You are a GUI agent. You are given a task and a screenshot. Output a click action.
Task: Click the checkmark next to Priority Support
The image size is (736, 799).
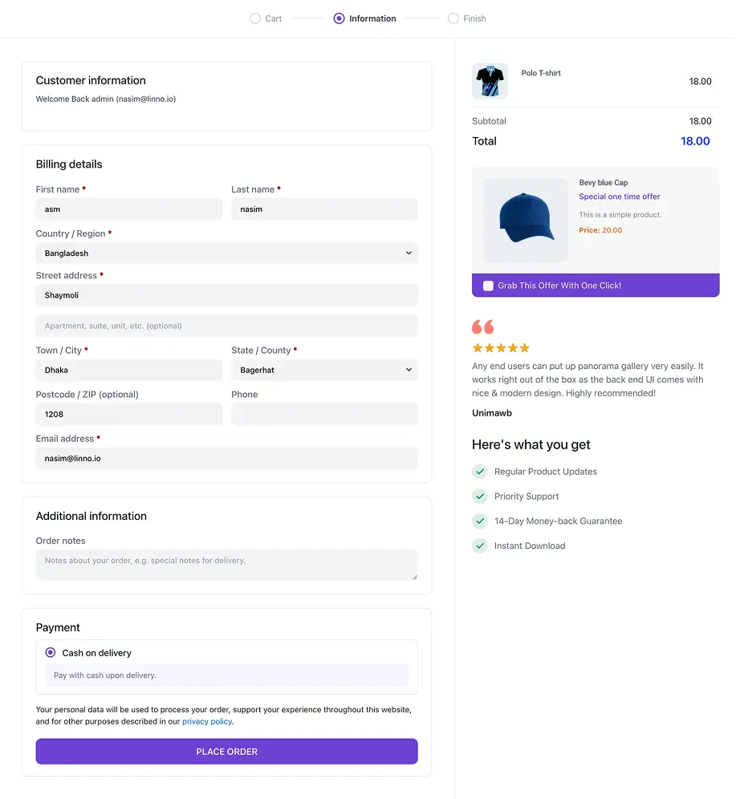click(479, 496)
